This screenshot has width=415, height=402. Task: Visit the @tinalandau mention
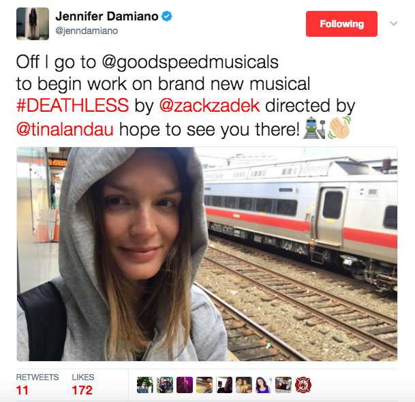pos(65,129)
